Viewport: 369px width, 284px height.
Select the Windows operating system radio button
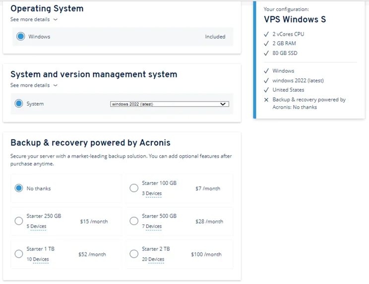pyautogui.click(x=21, y=37)
